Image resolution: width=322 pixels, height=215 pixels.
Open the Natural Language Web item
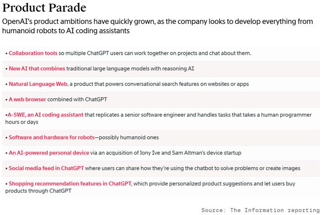tap(38, 84)
